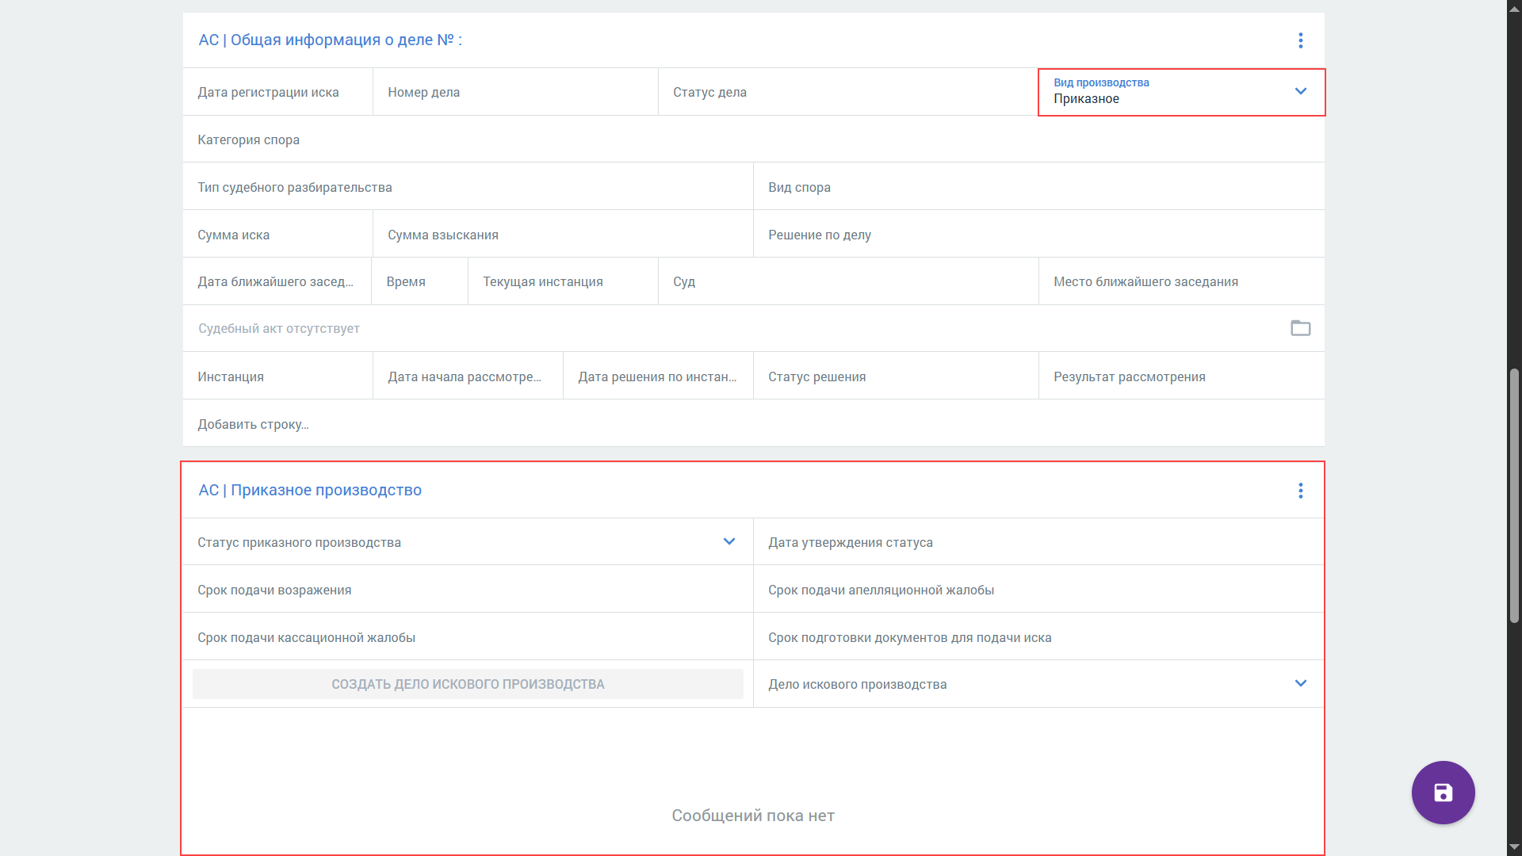This screenshot has height=856, width=1522.
Task: Click the Номер дела field
Action: pyautogui.click(x=515, y=92)
